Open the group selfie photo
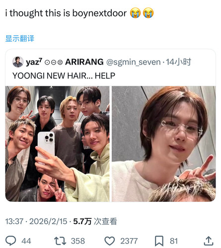 coord(57,144)
